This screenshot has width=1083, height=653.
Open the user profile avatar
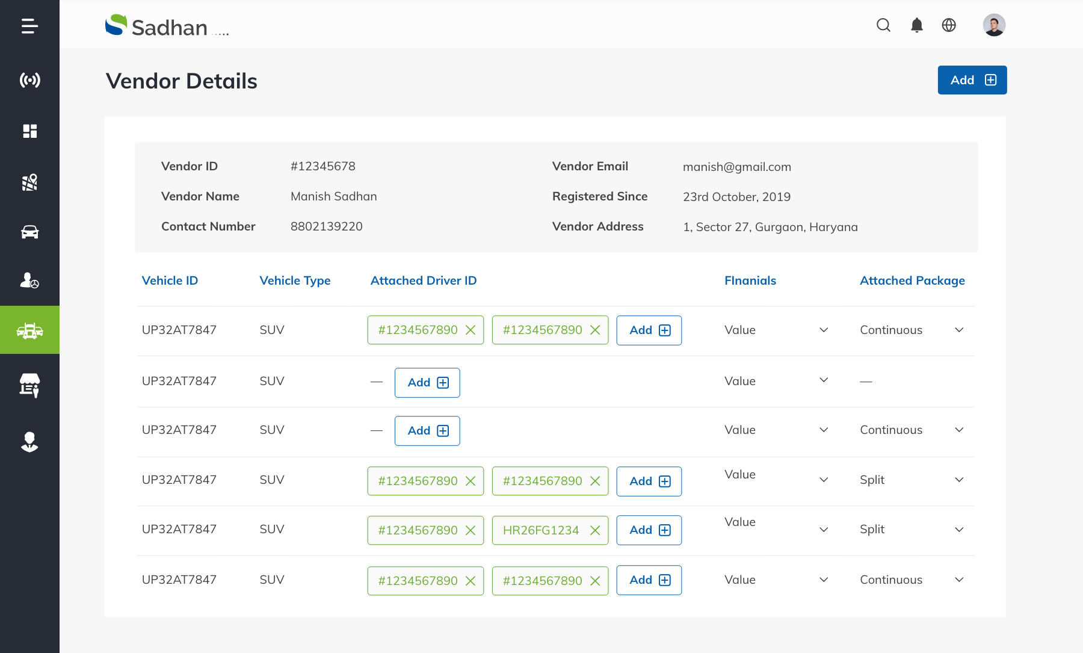(x=994, y=25)
